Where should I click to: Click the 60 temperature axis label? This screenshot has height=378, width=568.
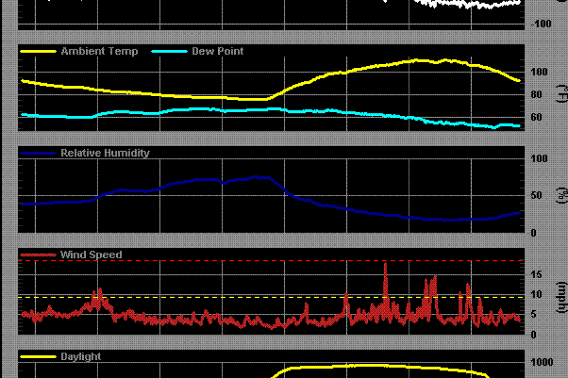click(x=536, y=117)
